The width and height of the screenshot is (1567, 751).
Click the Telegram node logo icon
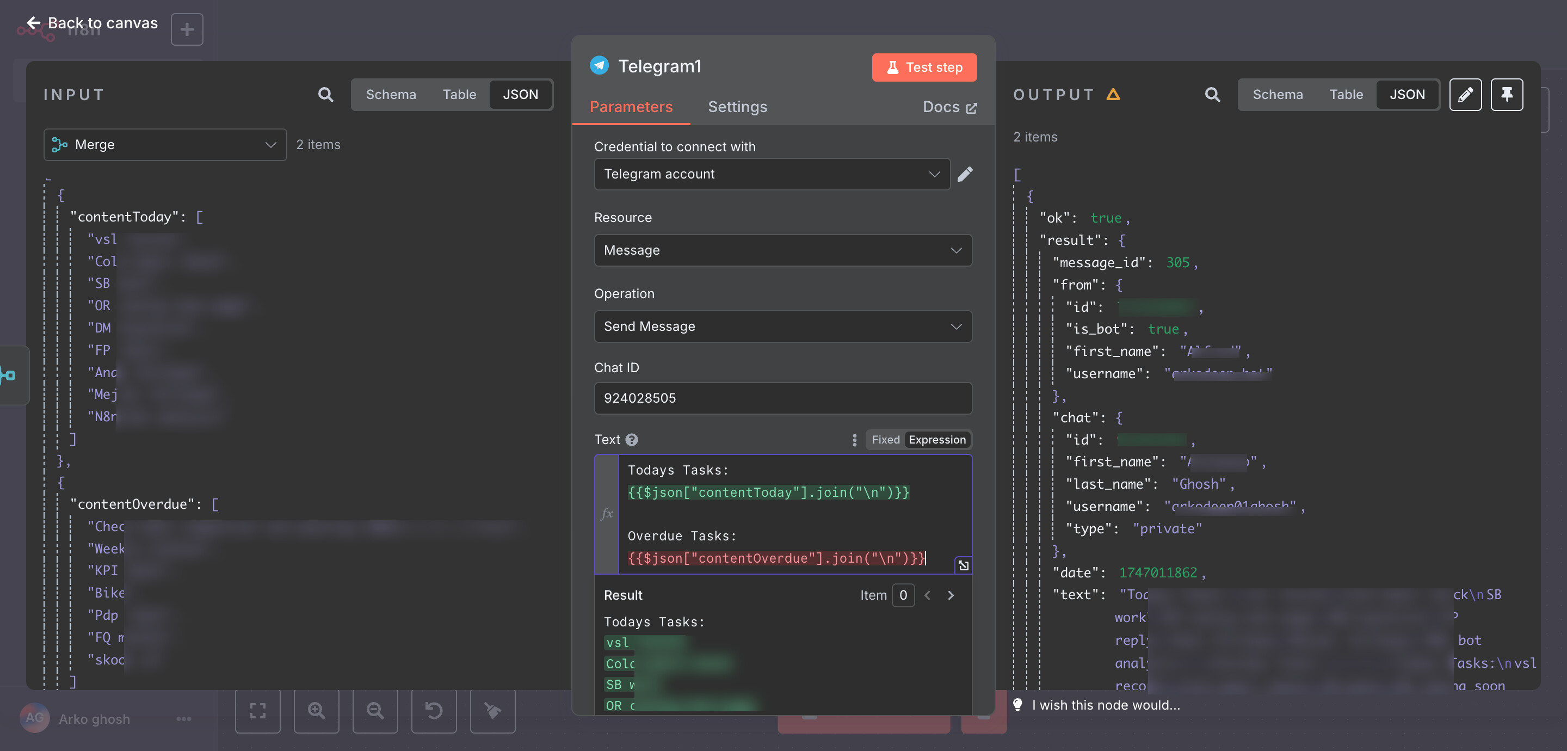pyautogui.click(x=599, y=66)
